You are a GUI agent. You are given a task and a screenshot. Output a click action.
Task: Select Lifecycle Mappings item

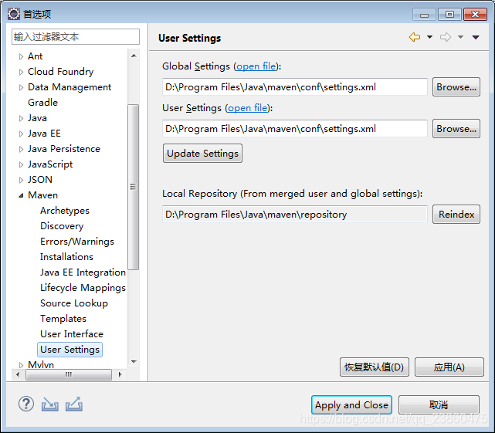pos(83,288)
